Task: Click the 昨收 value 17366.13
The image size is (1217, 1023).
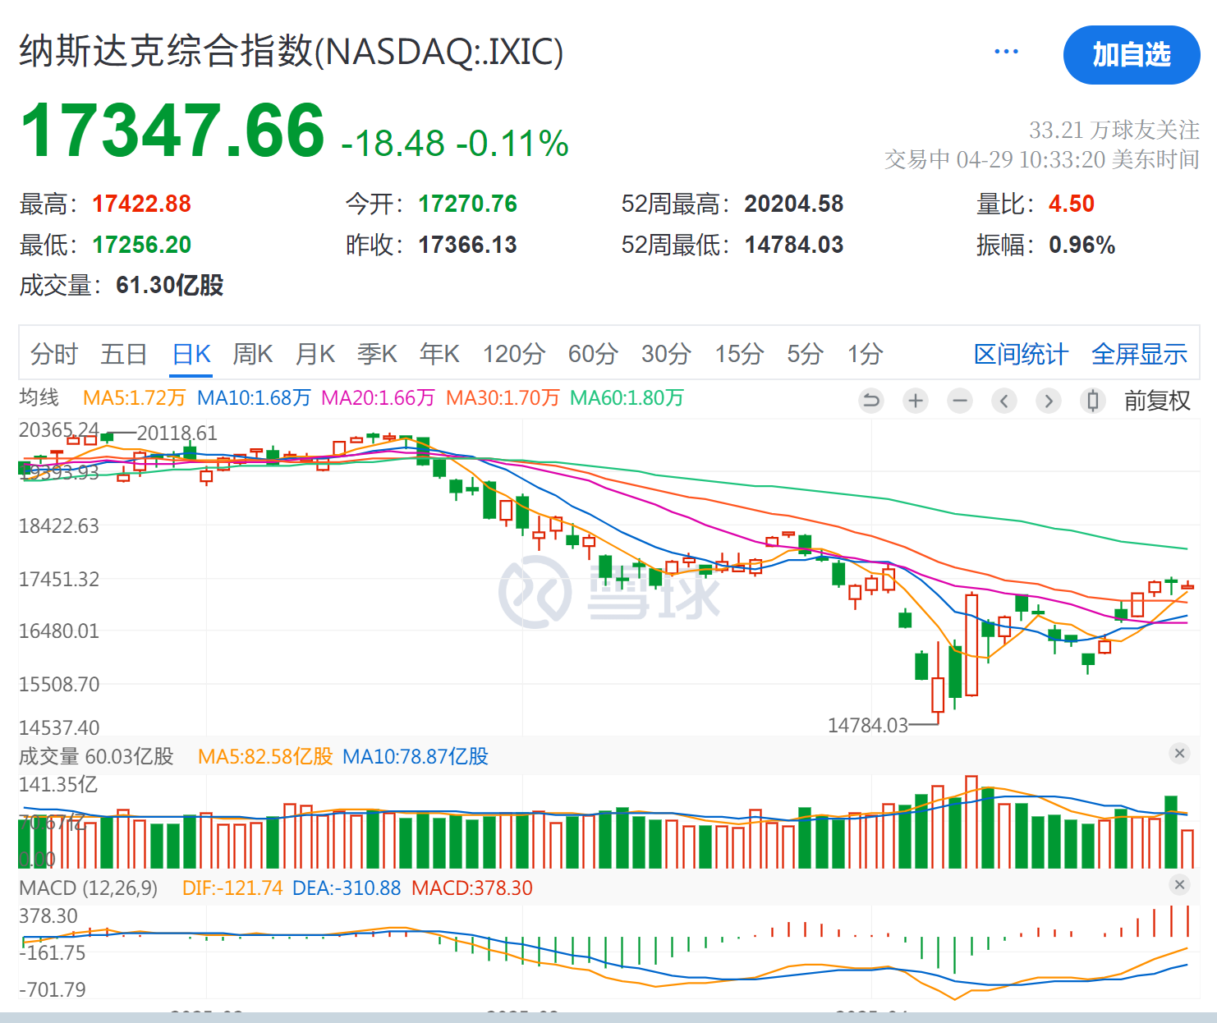Action: [467, 245]
